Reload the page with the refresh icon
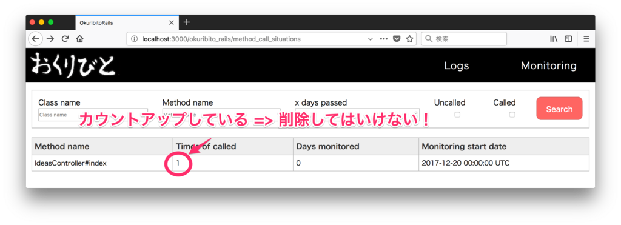 coord(65,39)
